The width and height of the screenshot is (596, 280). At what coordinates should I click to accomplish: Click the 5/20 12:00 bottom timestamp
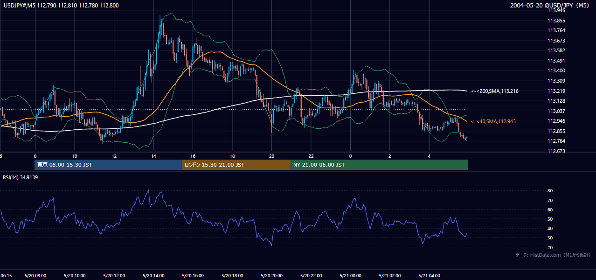pos(114,276)
